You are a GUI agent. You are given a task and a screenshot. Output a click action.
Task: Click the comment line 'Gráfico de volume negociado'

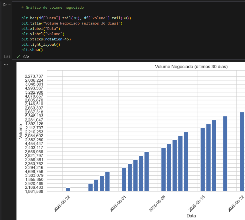[x=53, y=7]
